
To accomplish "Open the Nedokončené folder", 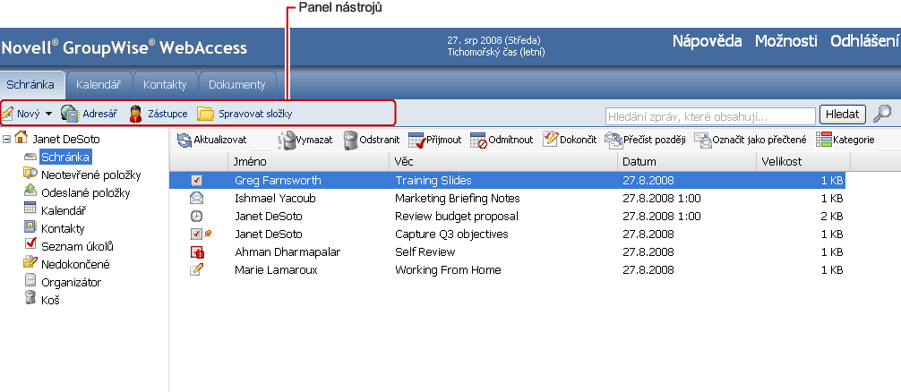I will pos(75,265).
